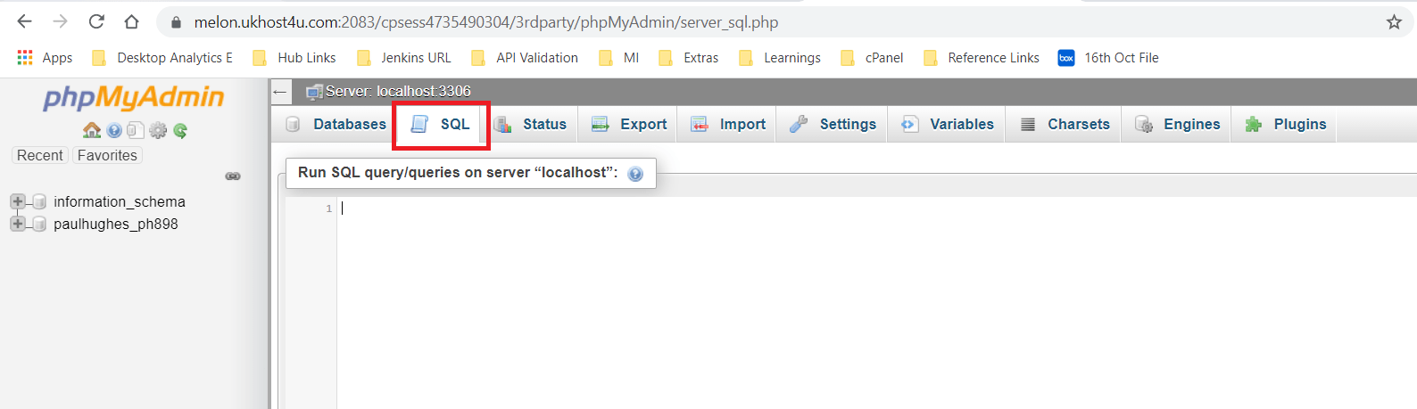Open phpMyAdmin documentation help icon in sidebar
1417x409 pixels.
point(114,131)
